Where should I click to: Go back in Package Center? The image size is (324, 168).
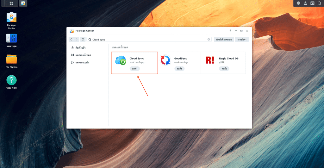point(71,40)
